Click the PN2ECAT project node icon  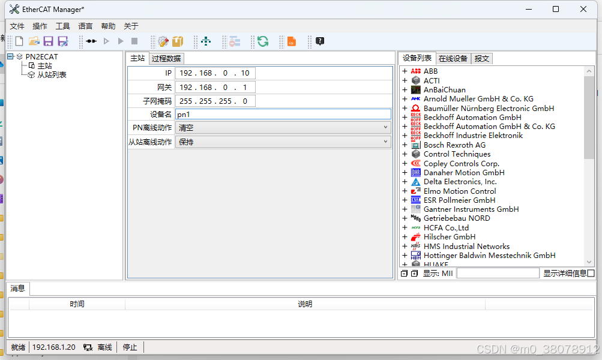point(19,56)
